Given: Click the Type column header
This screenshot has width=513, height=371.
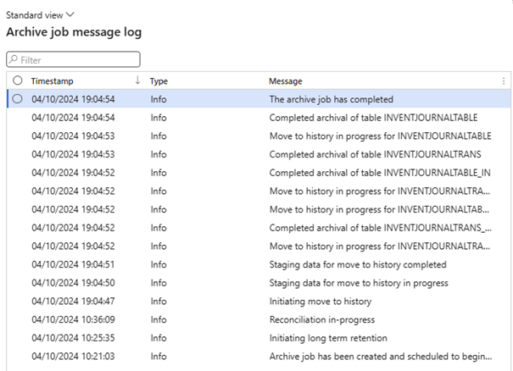Looking at the screenshot, I should pyautogui.click(x=159, y=81).
